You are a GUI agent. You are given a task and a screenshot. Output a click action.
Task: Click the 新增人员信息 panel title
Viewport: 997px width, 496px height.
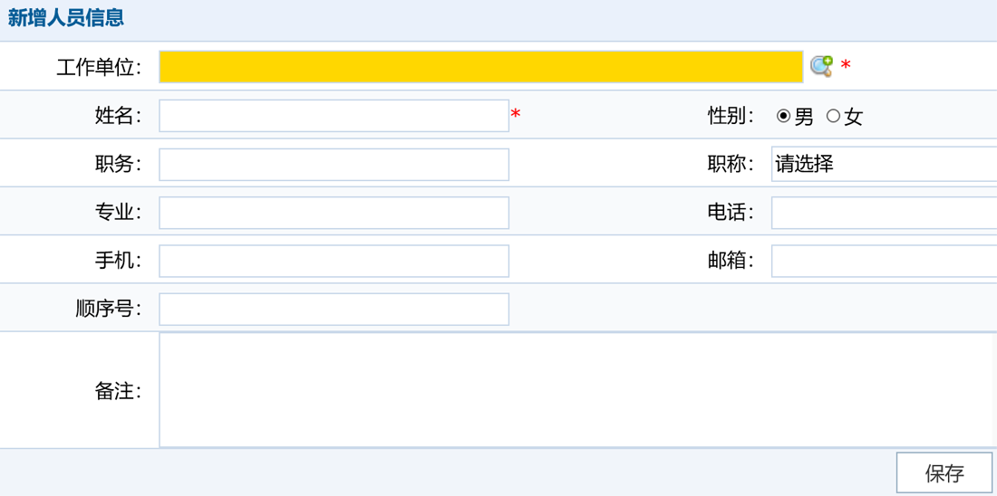pyautogui.click(x=65, y=18)
